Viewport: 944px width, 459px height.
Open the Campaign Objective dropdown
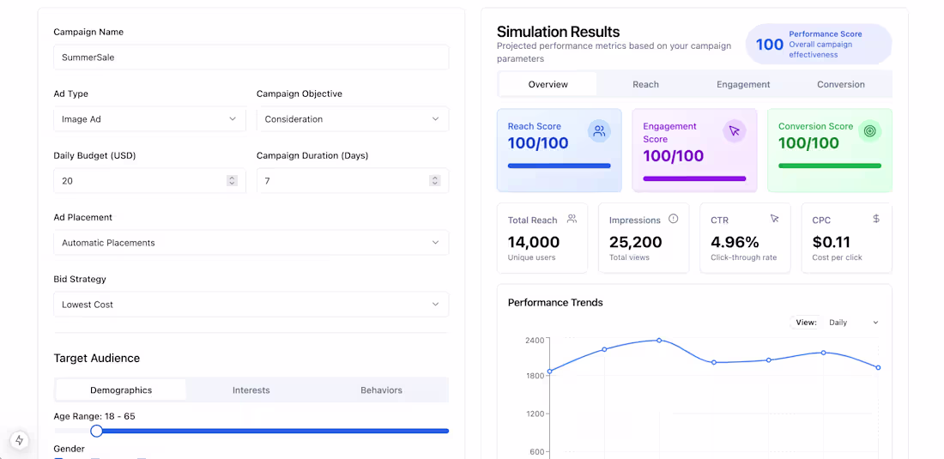click(x=352, y=119)
